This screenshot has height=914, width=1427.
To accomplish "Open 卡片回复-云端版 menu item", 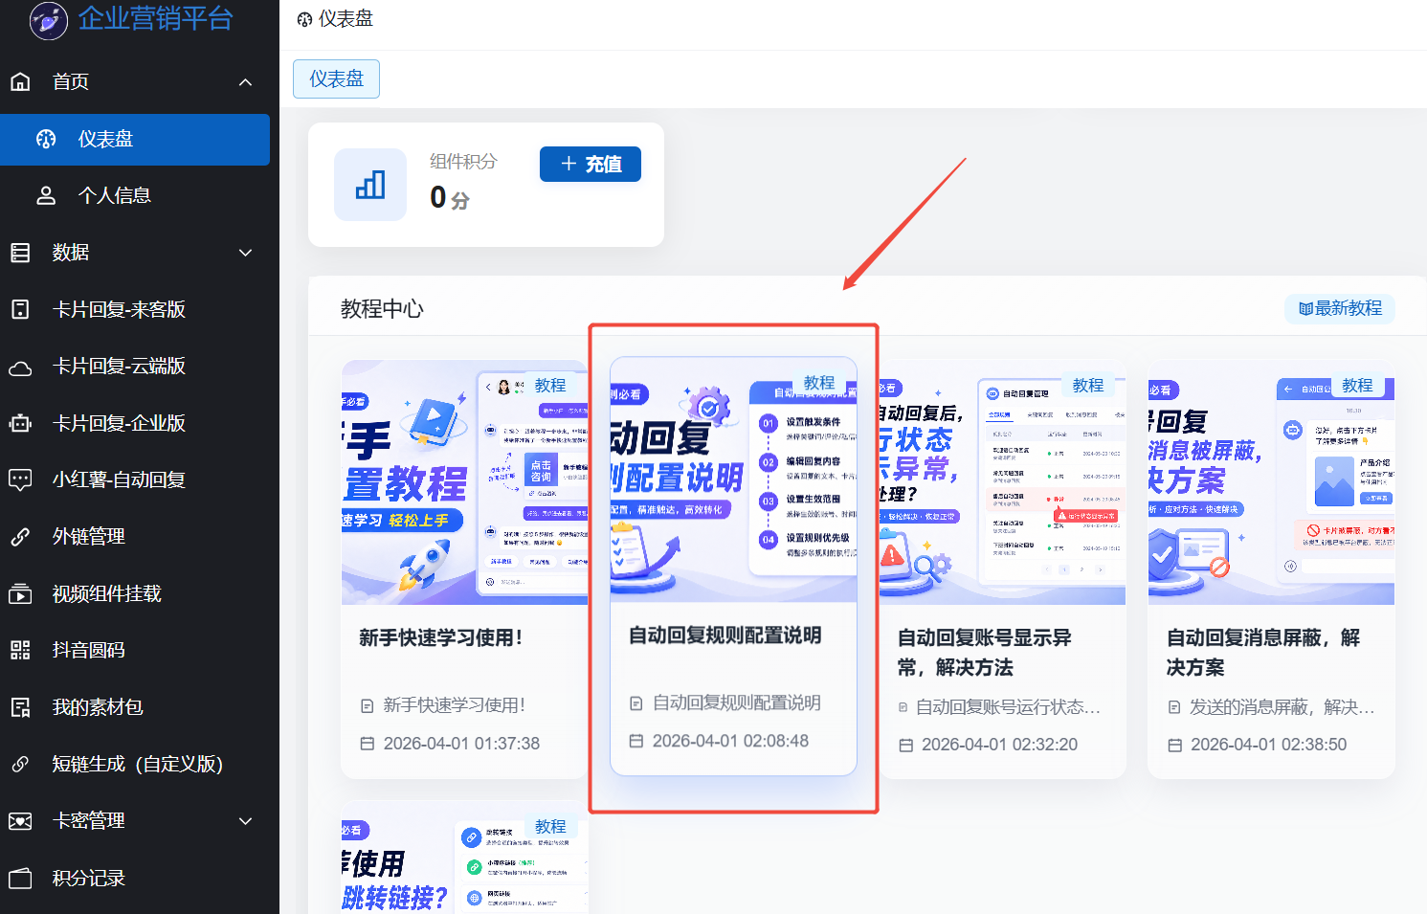I will pyautogui.click(x=119, y=366).
